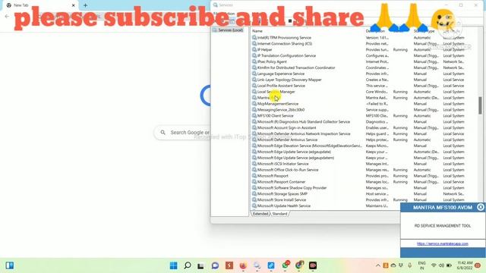
Task: Open Windows Search from the taskbar
Action: coord(188,265)
